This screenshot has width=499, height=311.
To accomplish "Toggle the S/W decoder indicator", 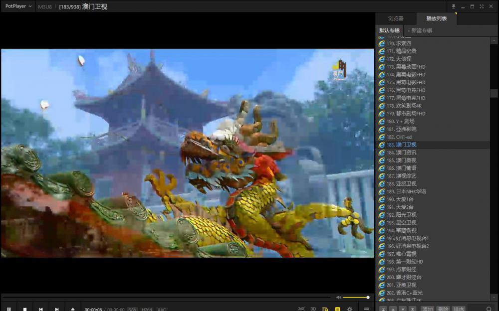I will click(132, 309).
